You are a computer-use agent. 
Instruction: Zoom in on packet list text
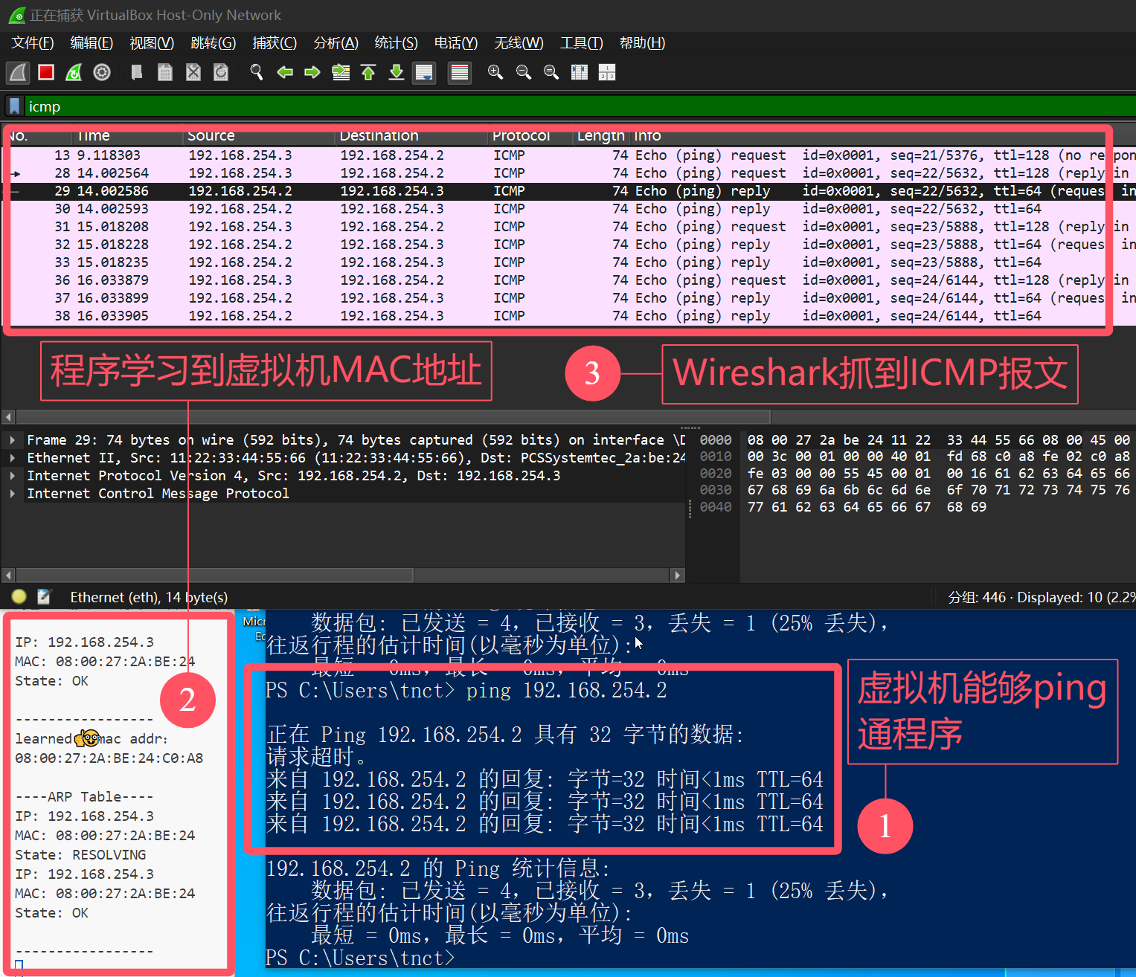tap(495, 72)
